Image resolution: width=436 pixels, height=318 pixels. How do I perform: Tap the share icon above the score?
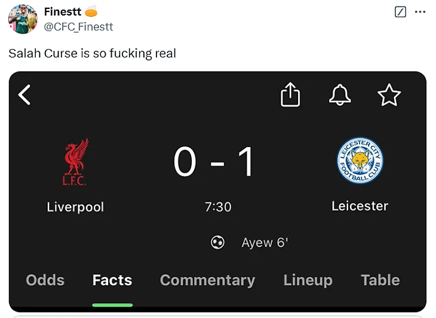(x=290, y=94)
